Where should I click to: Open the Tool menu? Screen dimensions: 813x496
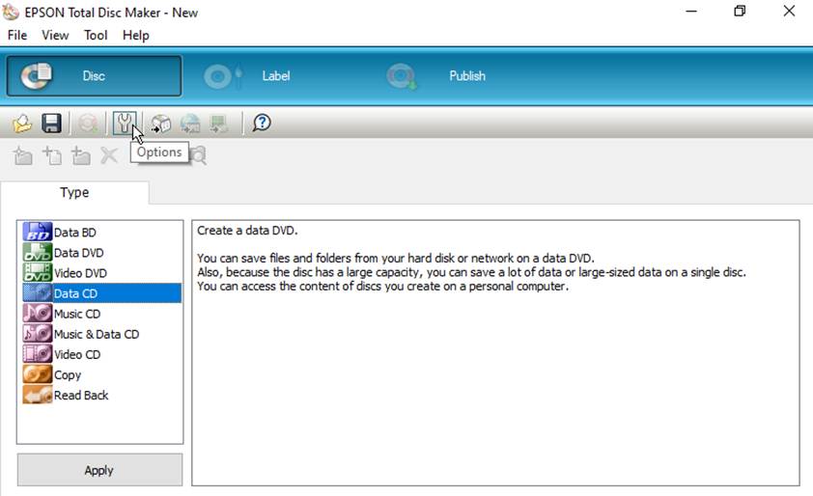[x=96, y=36]
